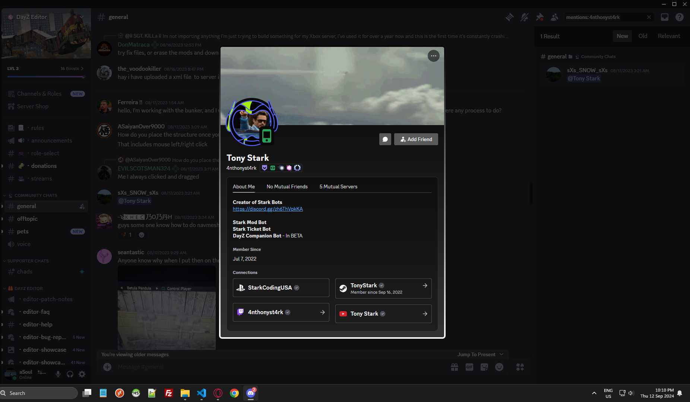Click the server boost progress bar
The image size is (690, 402).
(46, 77)
